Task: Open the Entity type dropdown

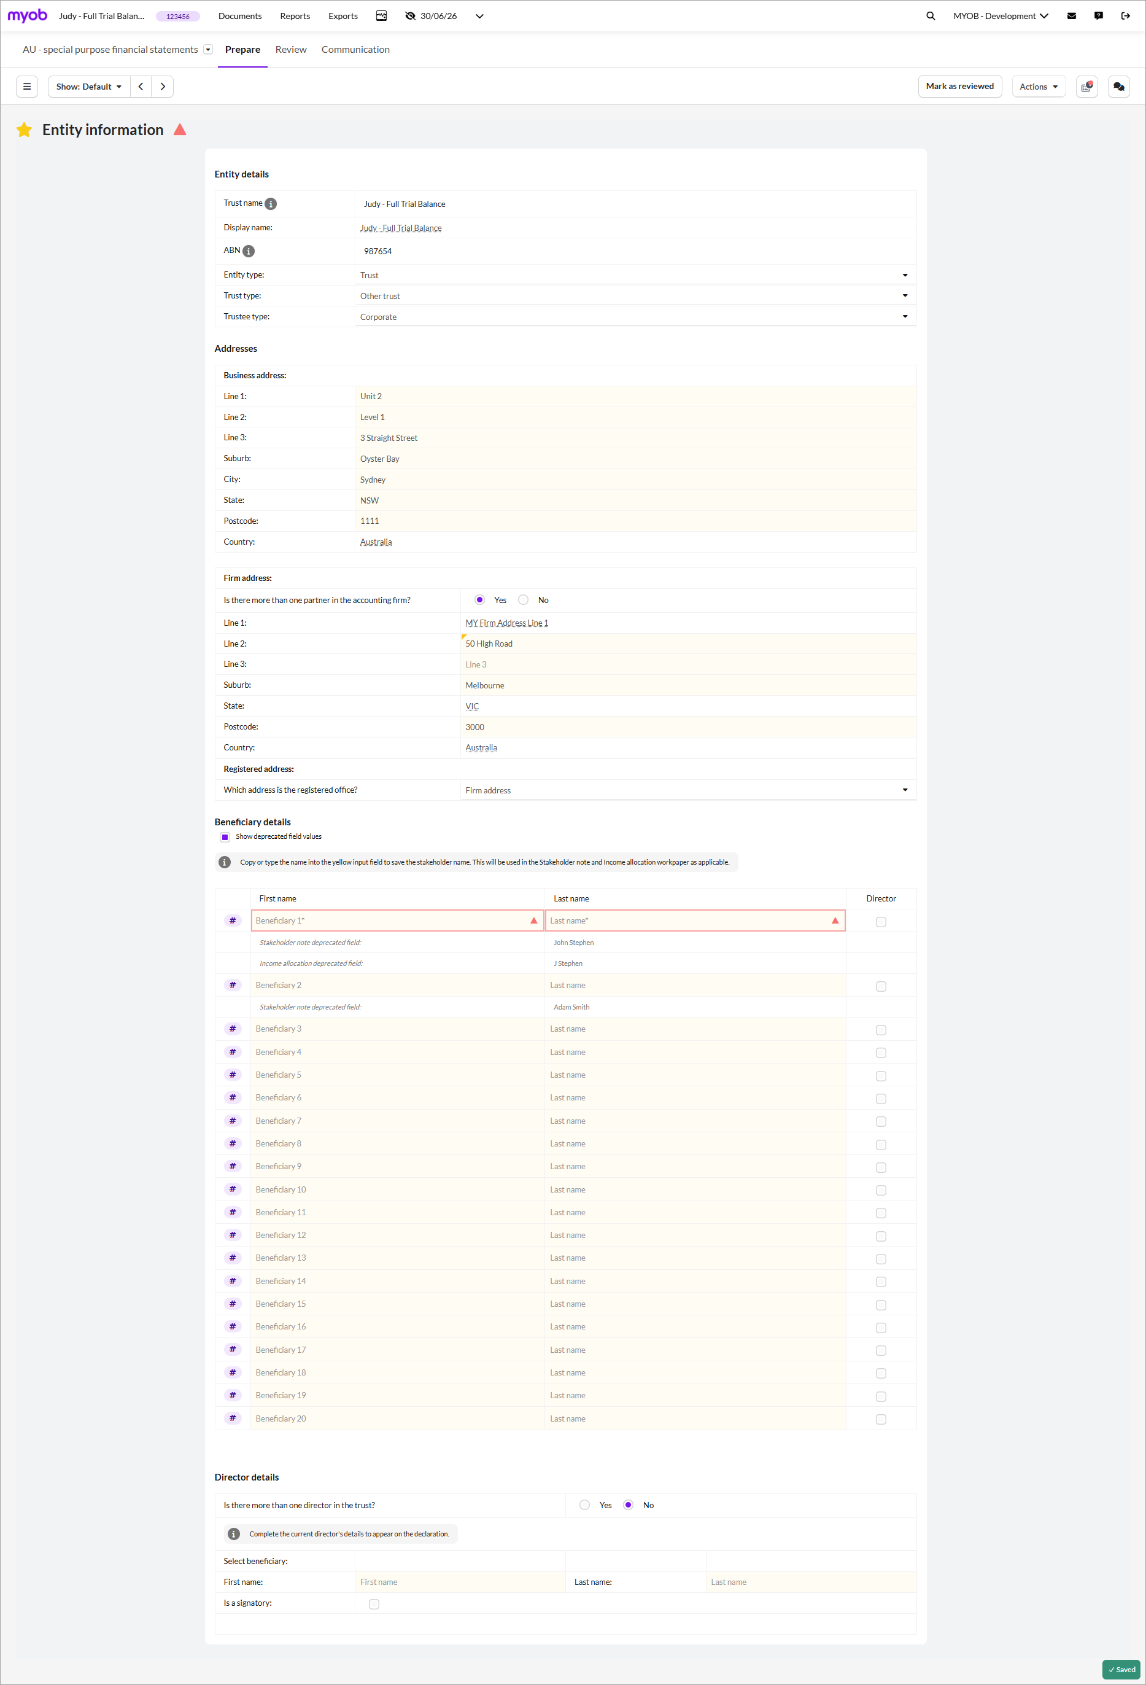Action: pyautogui.click(x=905, y=274)
